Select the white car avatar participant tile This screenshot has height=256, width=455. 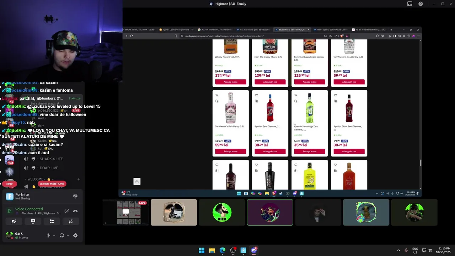[x=174, y=213]
